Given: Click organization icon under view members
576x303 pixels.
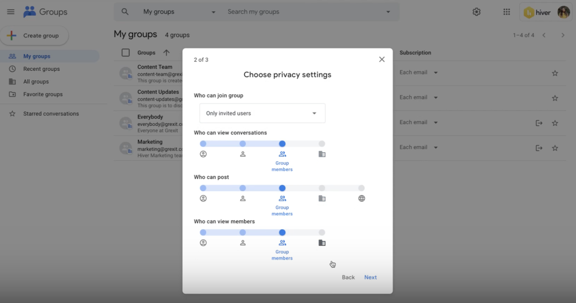Looking at the screenshot, I should point(322,243).
